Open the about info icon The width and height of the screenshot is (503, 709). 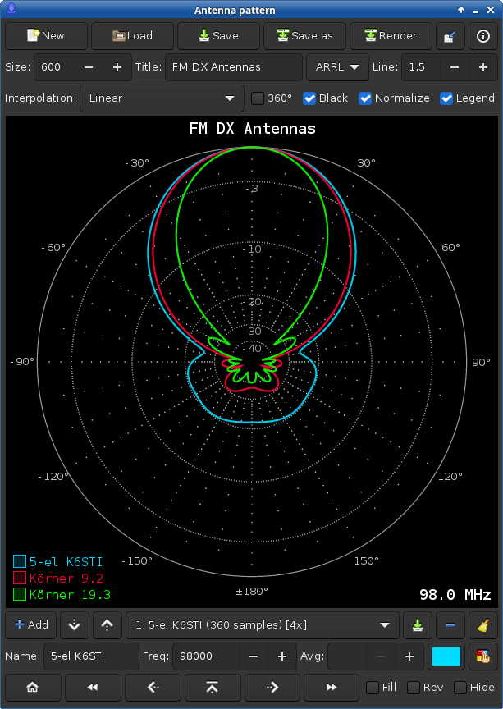coord(483,36)
